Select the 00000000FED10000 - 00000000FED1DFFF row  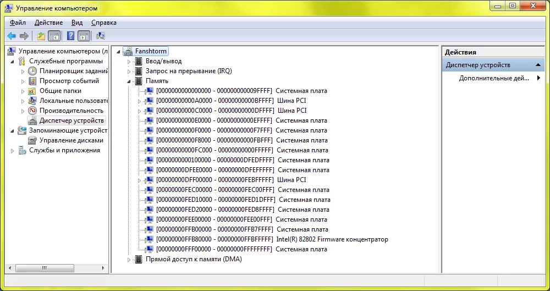coord(243,200)
